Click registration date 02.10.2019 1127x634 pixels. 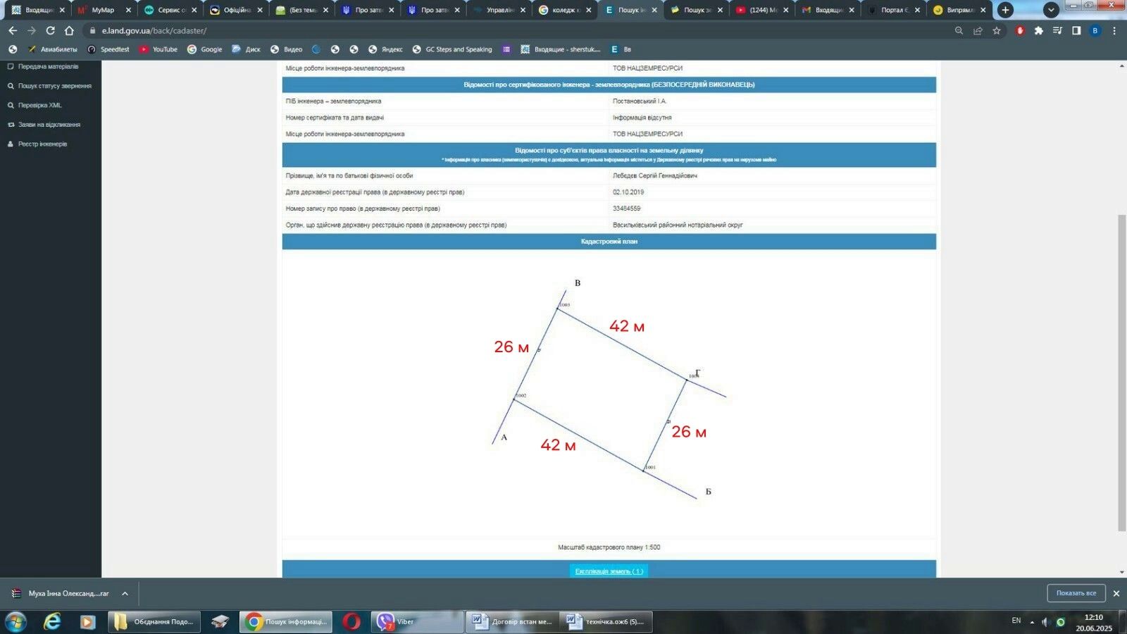coord(628,192)
